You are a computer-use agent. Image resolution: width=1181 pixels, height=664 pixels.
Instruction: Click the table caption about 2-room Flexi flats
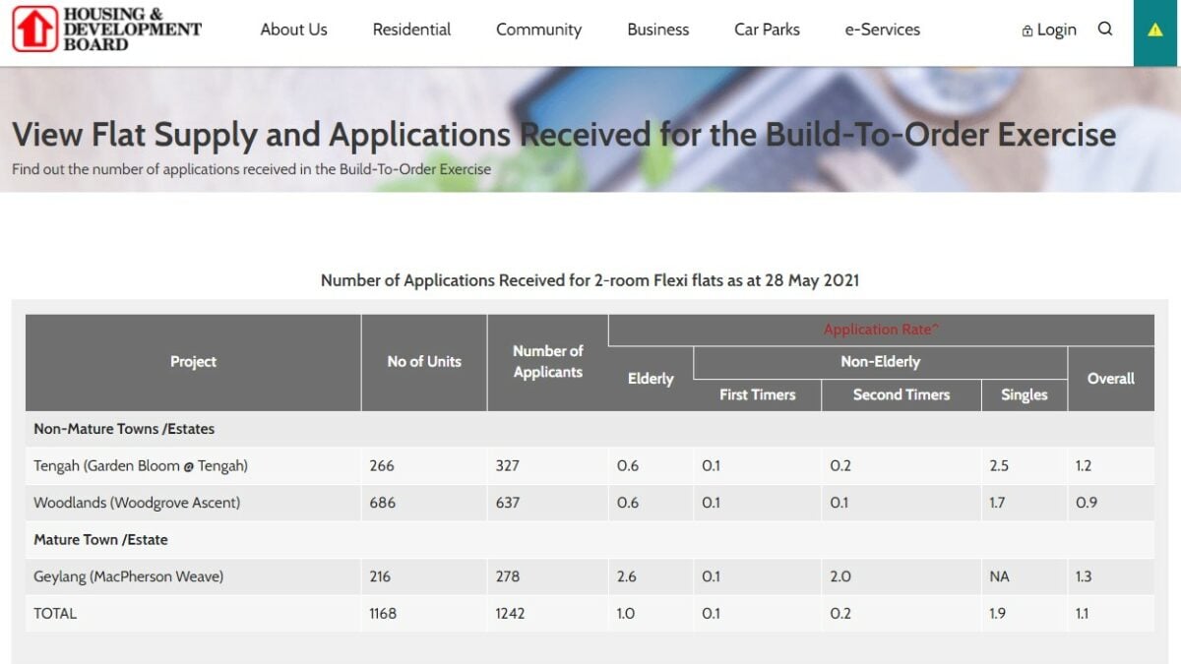pyautogui.click(x=590, y=280)
